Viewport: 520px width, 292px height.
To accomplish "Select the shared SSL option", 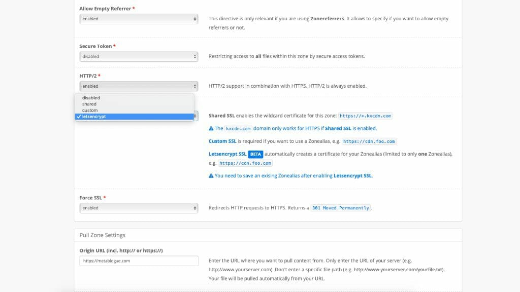I will 89,103.
